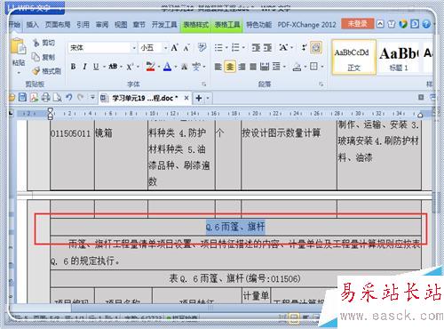
Task: Decrease font size with smaller A icon
Action: pyautogui.click(x=186, y=47)
